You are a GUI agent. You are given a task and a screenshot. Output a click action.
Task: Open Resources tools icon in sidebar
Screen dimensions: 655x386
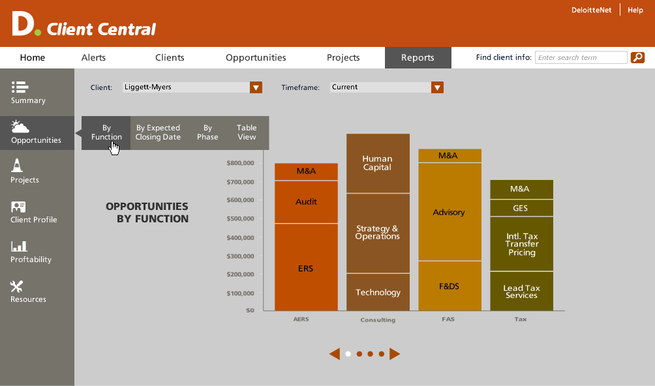(x=17, y=286)
